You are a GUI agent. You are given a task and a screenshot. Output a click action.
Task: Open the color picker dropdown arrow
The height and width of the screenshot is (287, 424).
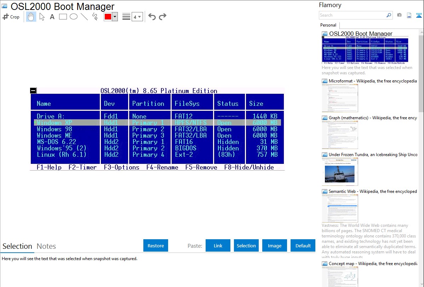[x=115, y=17]
